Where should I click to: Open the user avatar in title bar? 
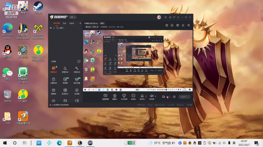159,17
